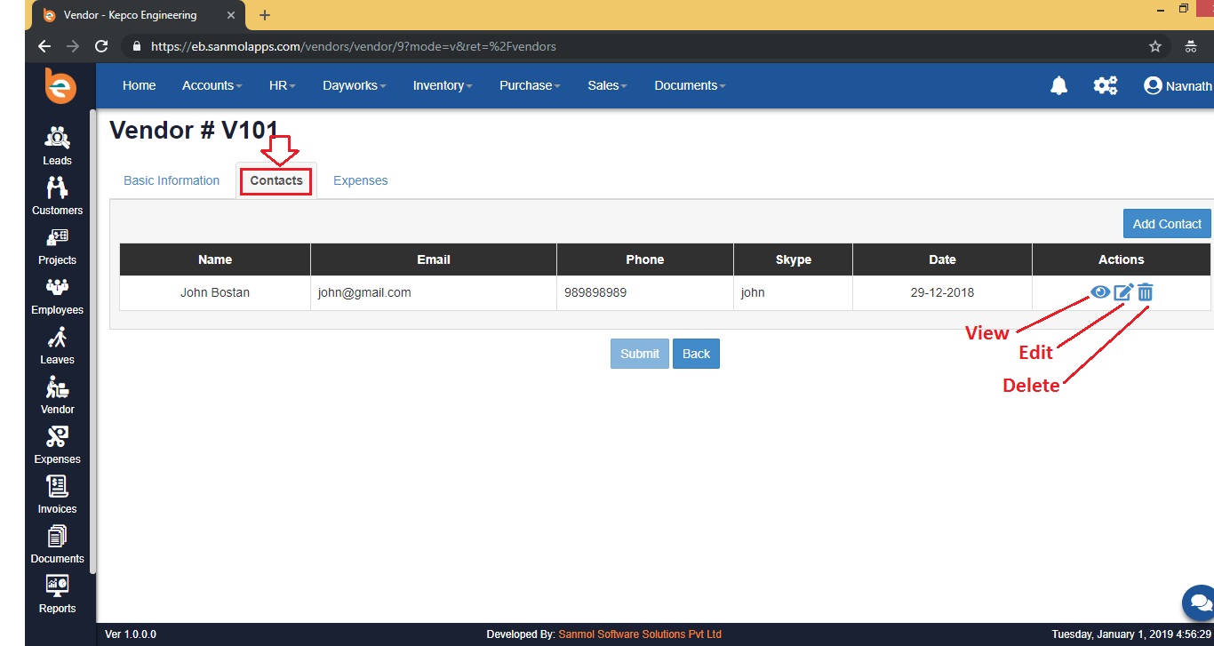Click the Back button
Viewport: 1214px width, 646px height.
click(696, 354)
